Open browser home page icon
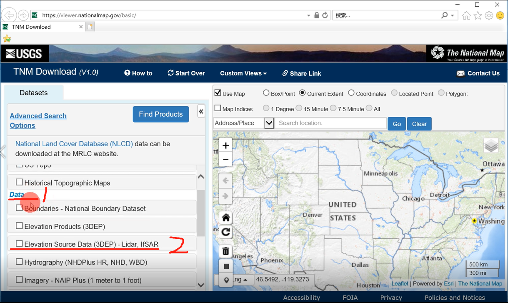 coord(466,15)
